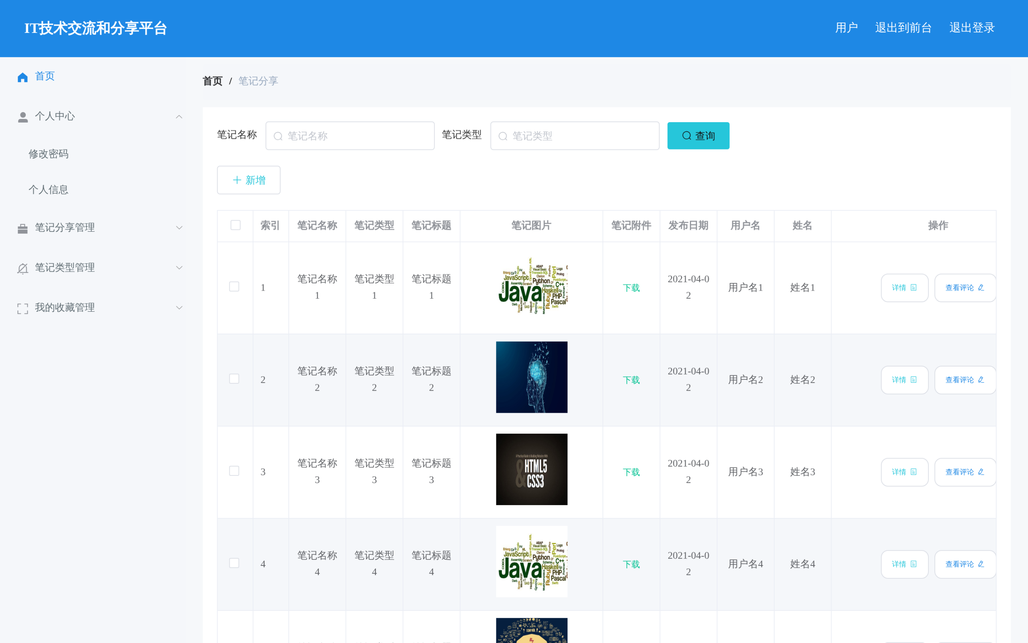This screenshot has height=643, width=1028.
Task: Click the magnifier icon in the 笔记名称 search field
Action: click(278, 136)
